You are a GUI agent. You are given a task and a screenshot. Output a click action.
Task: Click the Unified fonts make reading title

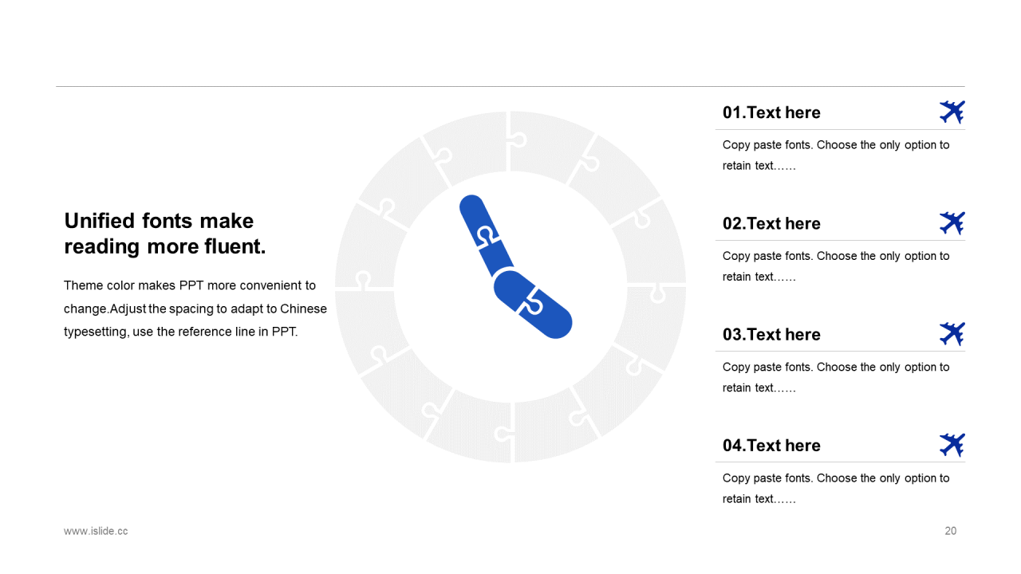165,234
